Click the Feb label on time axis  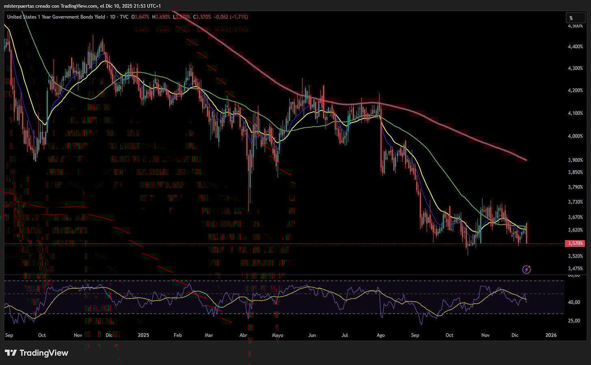177,335
